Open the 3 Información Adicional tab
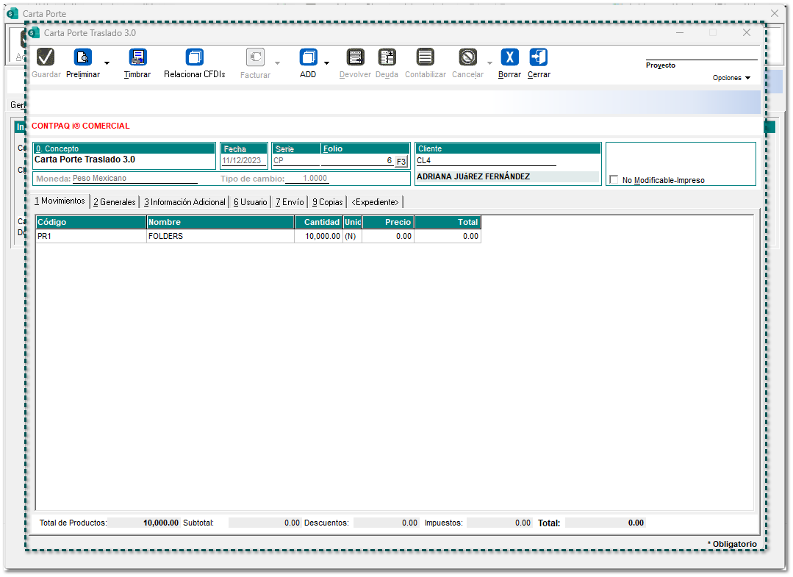 184,202
